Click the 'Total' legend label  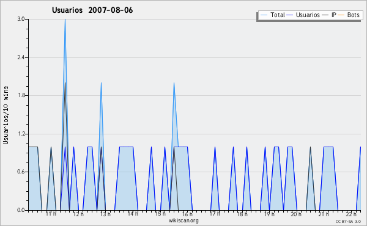point(277,15)
